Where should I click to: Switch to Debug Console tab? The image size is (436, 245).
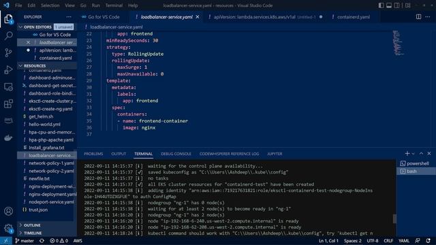(x=176, y=154)
